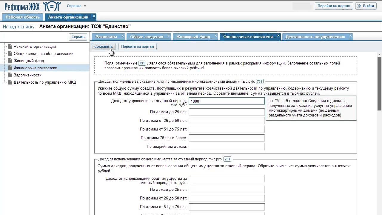Click the Перейти на портал header button
Image resolution: width=382 pixels, height=215 pixels.
[x=334, y=6]
